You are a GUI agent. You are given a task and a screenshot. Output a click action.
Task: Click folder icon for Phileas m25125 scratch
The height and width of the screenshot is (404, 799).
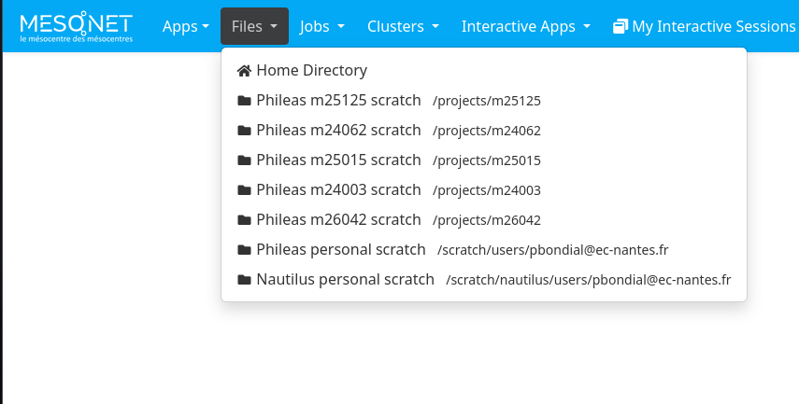click(245, 100)
